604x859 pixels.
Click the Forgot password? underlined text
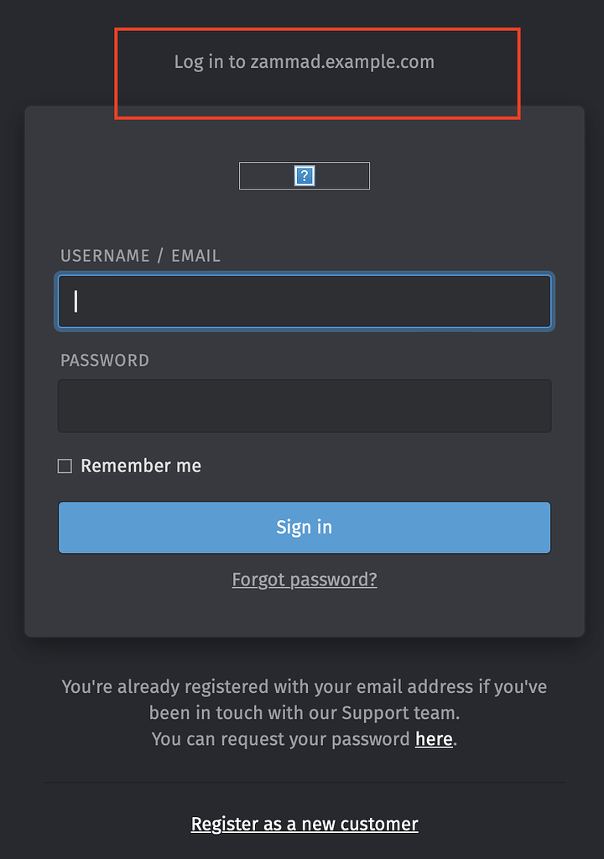coord(304,579)
